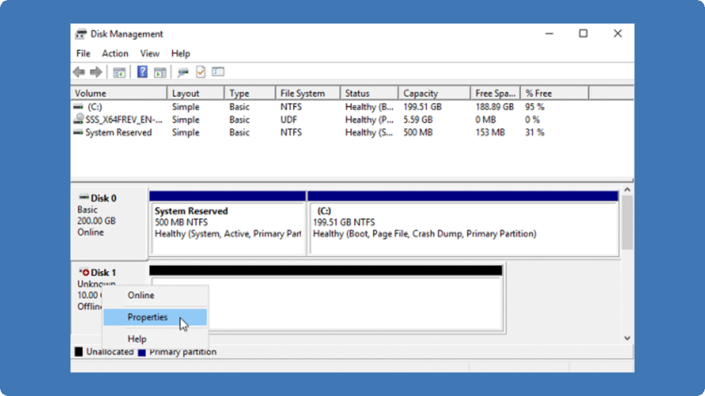Click the Properties magnifier toolbar icon

tap(182, 71)
